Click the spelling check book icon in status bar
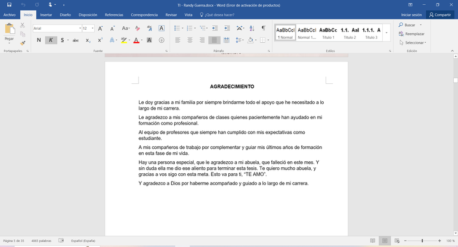458x247 pixels. (61, 240)
